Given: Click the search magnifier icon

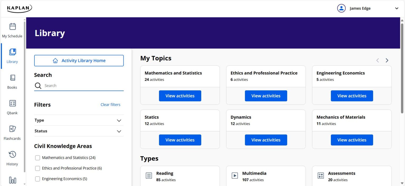Looking at the screenshot, I should (38, 86).
